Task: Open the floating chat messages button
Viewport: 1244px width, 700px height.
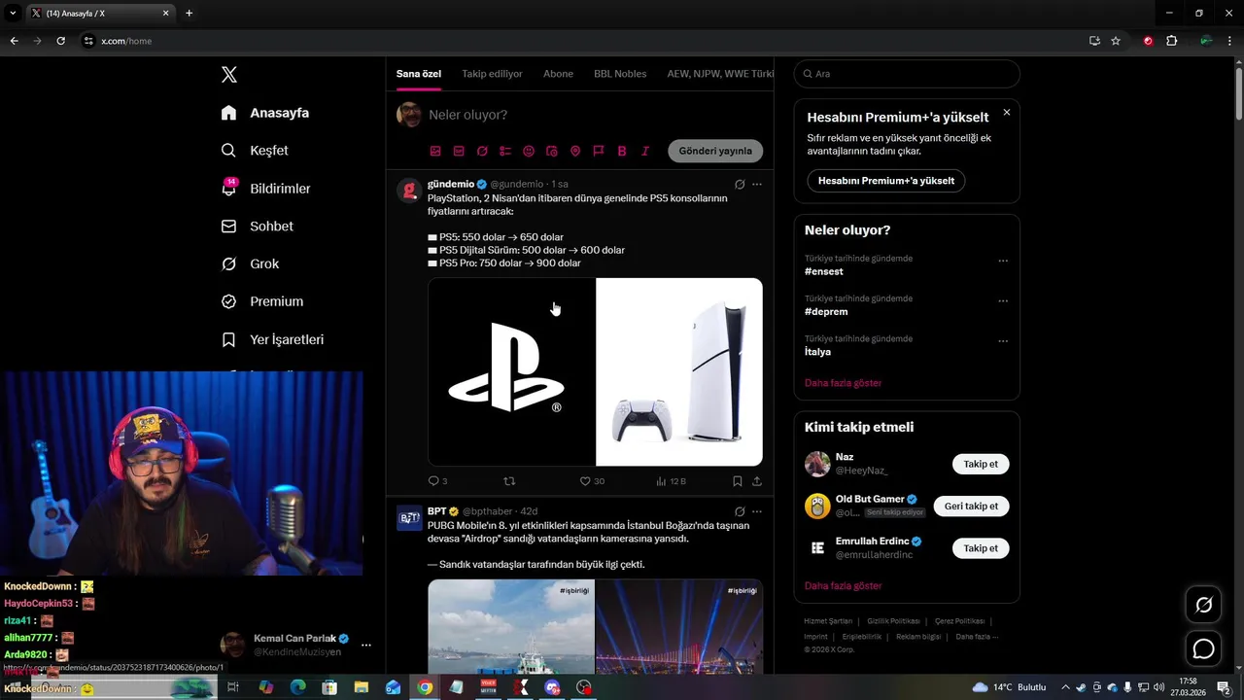Action: [x=1203, y=648]
